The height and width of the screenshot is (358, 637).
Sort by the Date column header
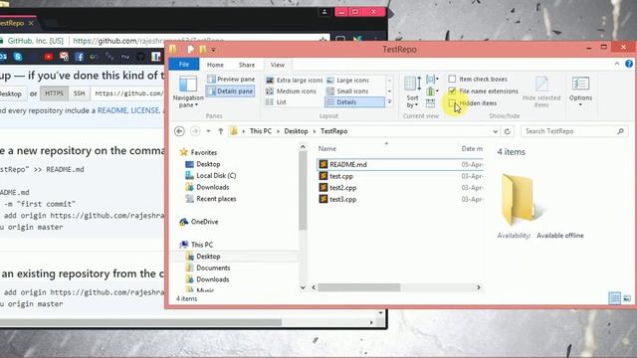tap(471, 148)
